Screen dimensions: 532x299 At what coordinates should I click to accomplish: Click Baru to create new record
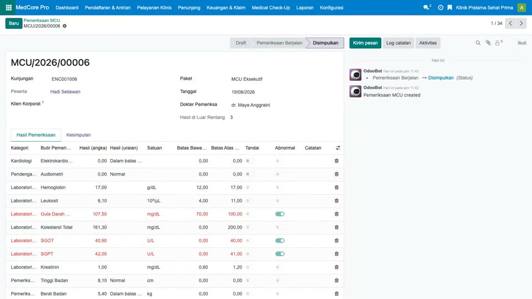[14, 23]
